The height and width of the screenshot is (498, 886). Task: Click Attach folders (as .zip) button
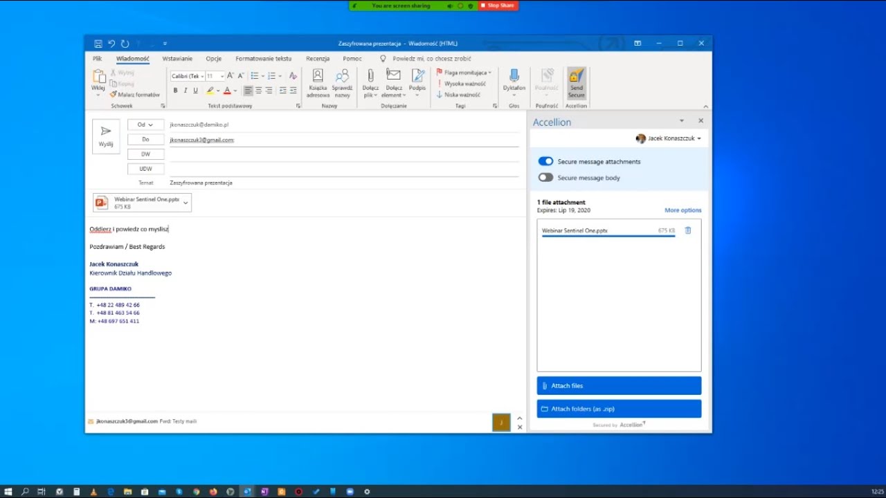[x=619, y=409]
